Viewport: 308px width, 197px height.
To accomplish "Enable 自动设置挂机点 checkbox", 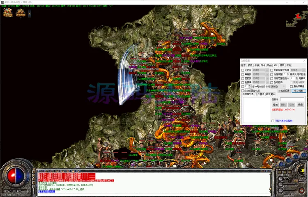I will pos(243,91).
